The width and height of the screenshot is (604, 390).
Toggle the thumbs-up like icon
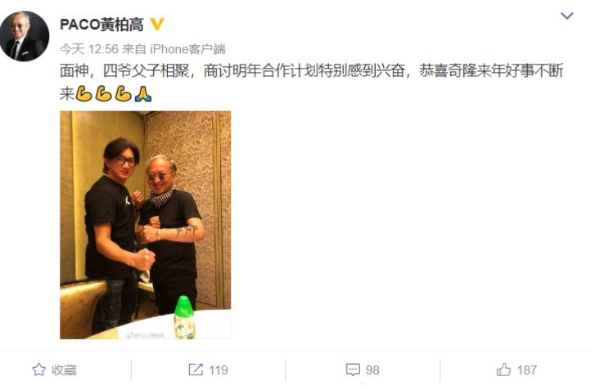503,370
